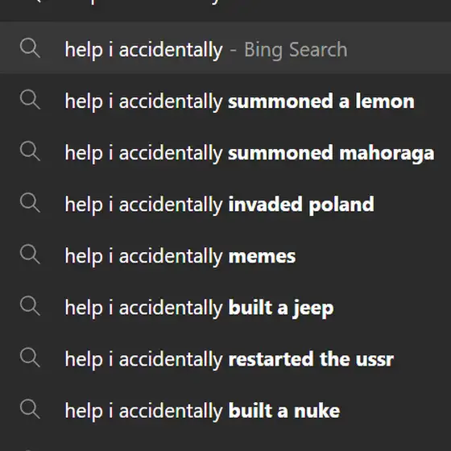
Task: Click the magnifier icon beside 'summoned a lemon'
Action: tap(30, 100)
